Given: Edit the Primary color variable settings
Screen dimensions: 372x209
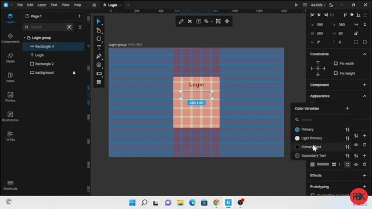Looking at the screenshot, I should point(348,129).
